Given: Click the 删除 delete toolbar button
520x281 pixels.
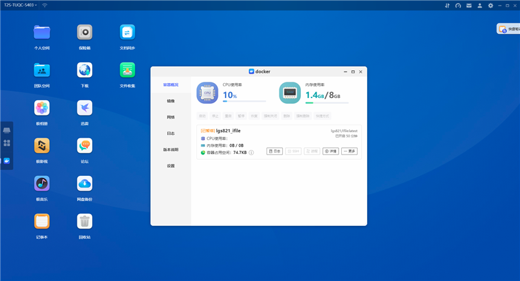Looking at the screenshot, I should click(x=287, y=116).
